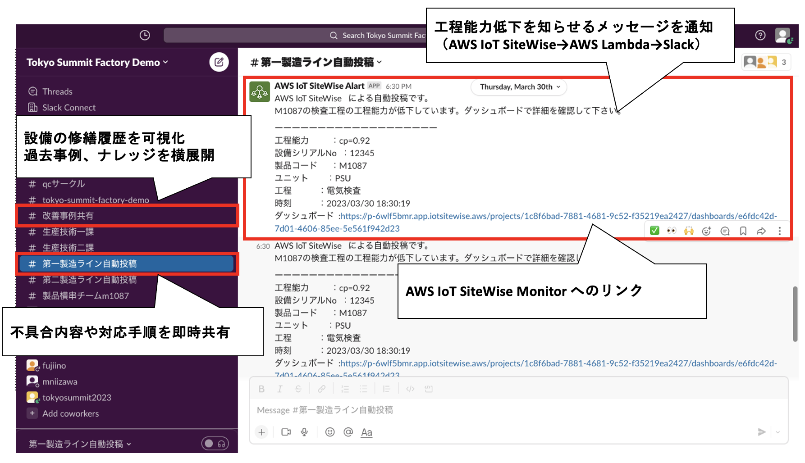
Task: Click the help question mark icon
Action: 760,35
